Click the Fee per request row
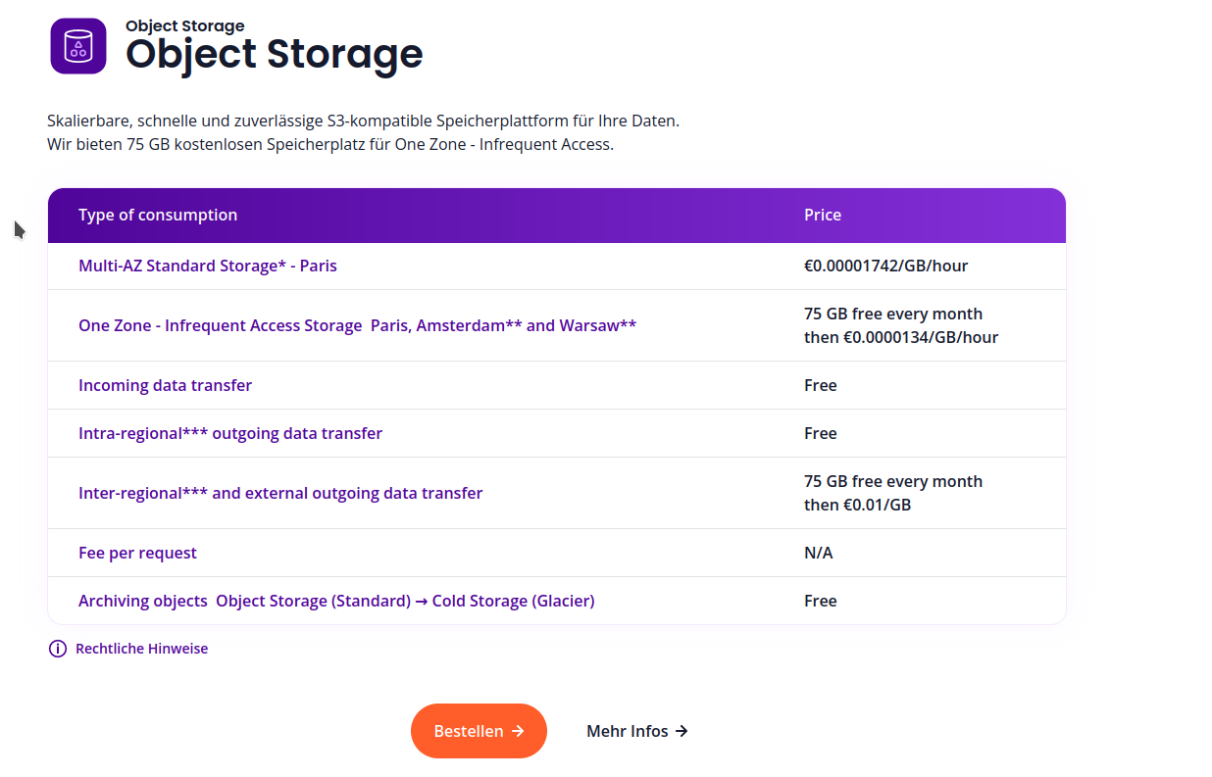The height and width of the screenshot is (777, 1212). coord(137,553)
